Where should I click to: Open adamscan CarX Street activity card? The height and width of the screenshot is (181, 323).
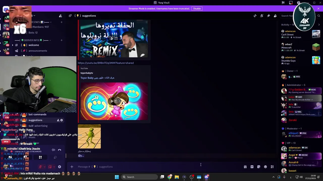(301, 34)
